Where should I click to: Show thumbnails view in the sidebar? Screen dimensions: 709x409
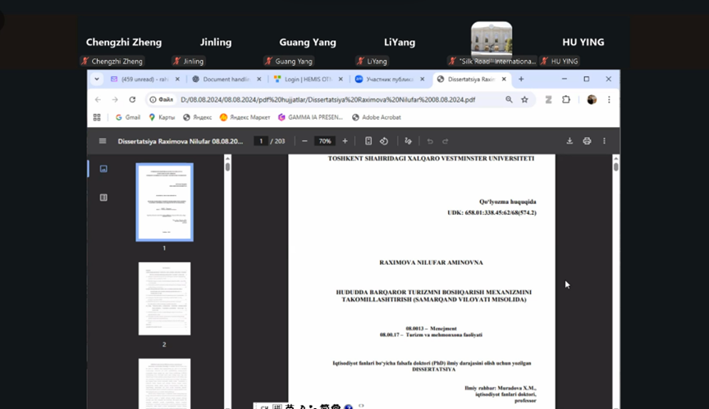[x=103, y=169]
